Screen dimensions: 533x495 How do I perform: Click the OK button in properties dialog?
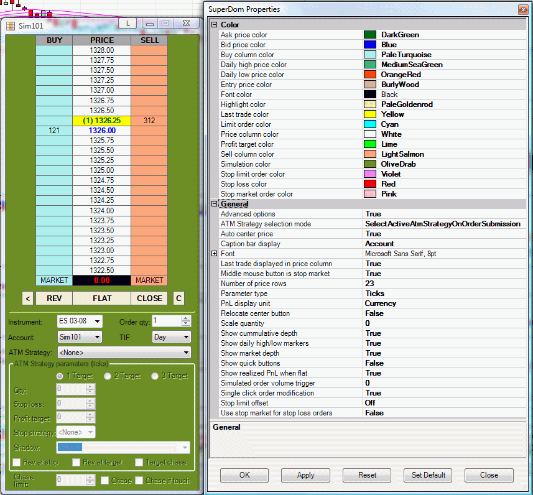pyautogui.click(x=244, y=475)
